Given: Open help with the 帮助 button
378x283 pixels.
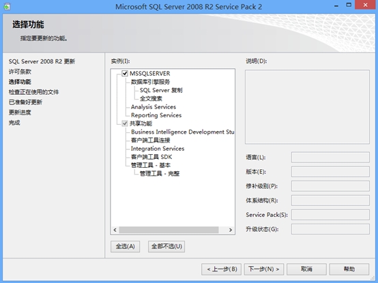Looking at the screenshot, I should 349,269.
